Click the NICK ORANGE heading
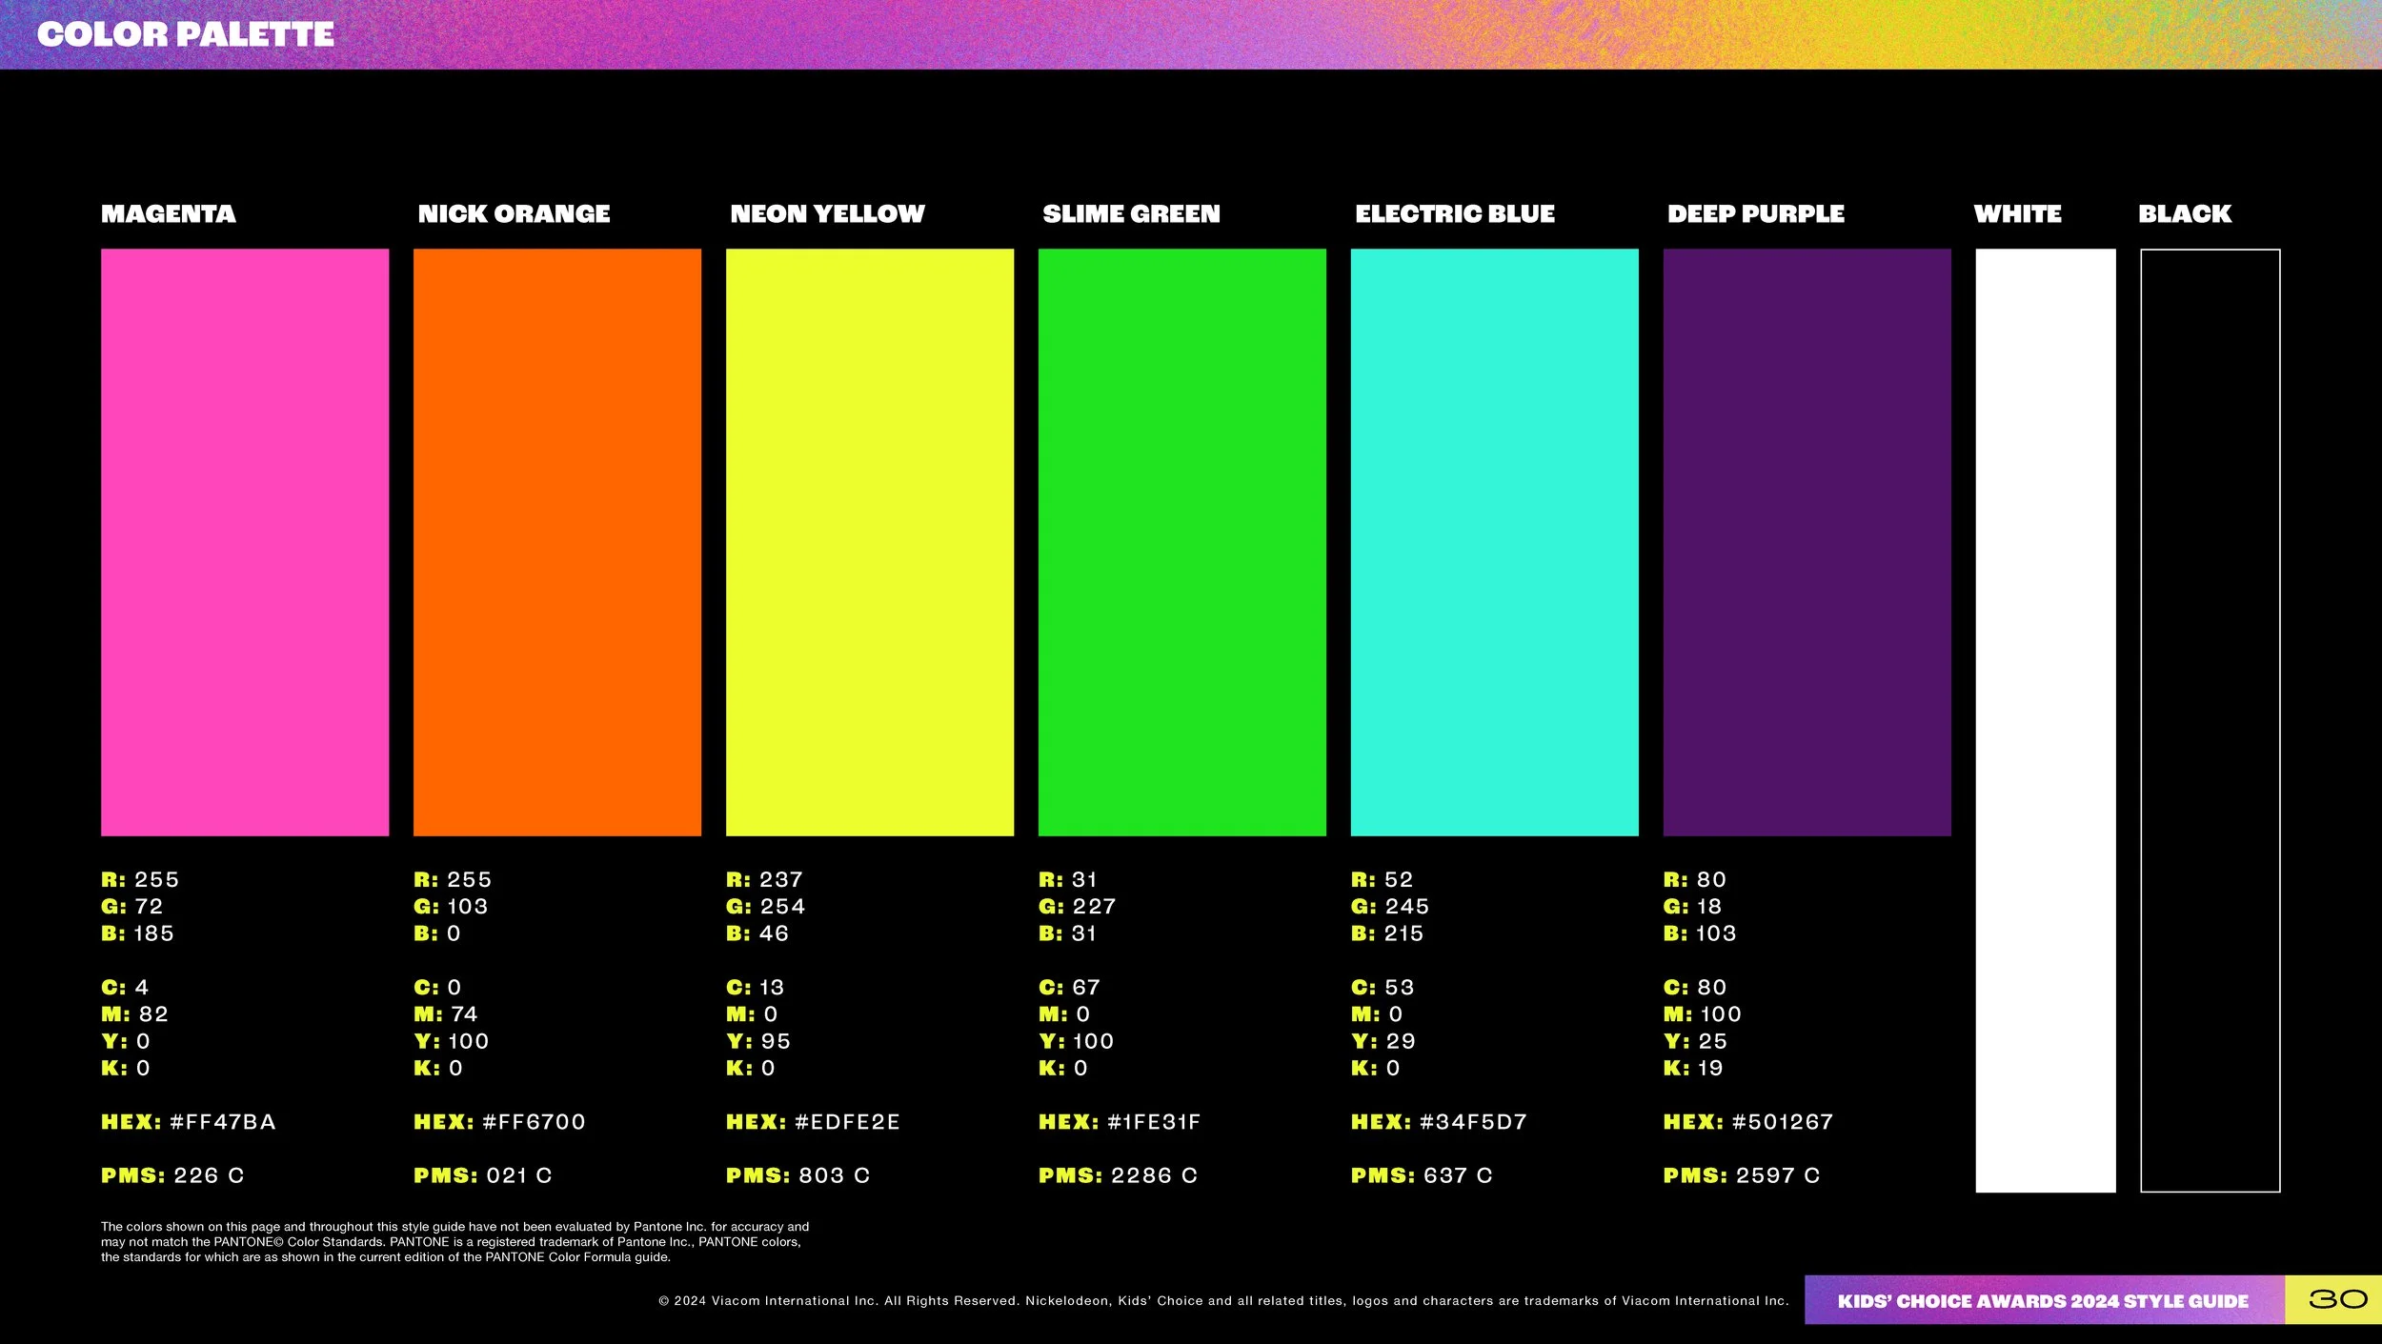The width and height of the screenshot is (2382, 1344). point(514,213)
